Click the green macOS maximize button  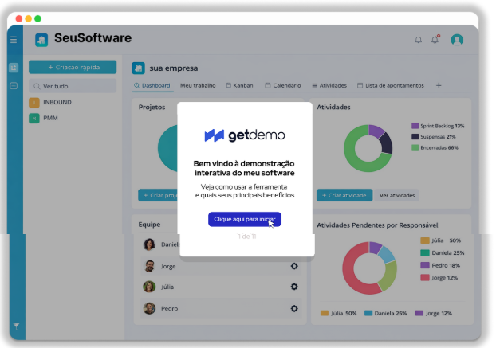[37, 18]
